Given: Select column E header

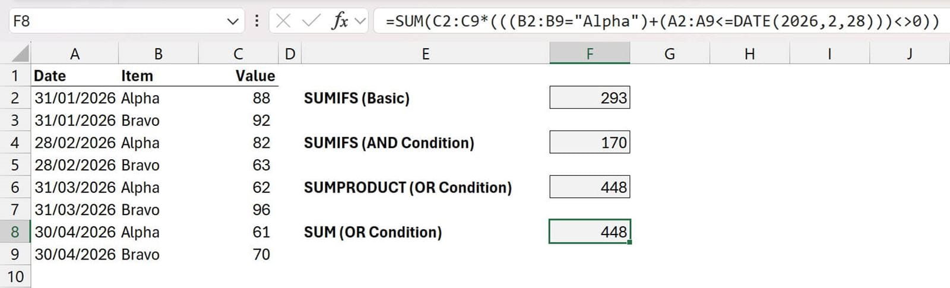Looking at the screenshot, I should point(426,54).
